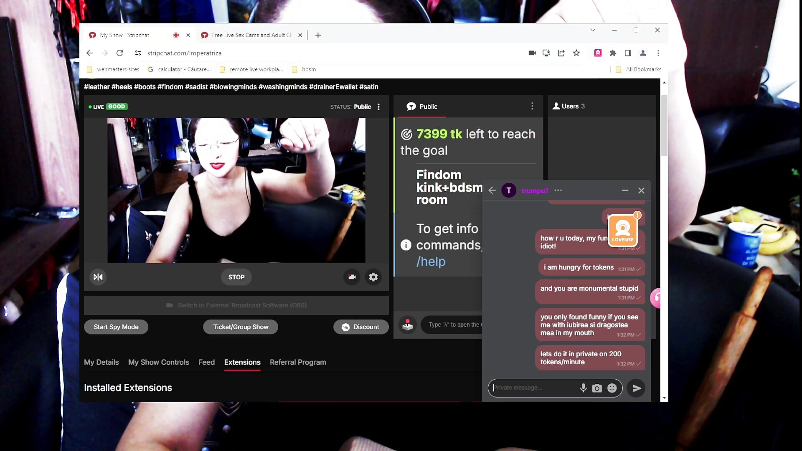Click the browser back arrow
Screen dimensions: 802x451
coord(89,53)
